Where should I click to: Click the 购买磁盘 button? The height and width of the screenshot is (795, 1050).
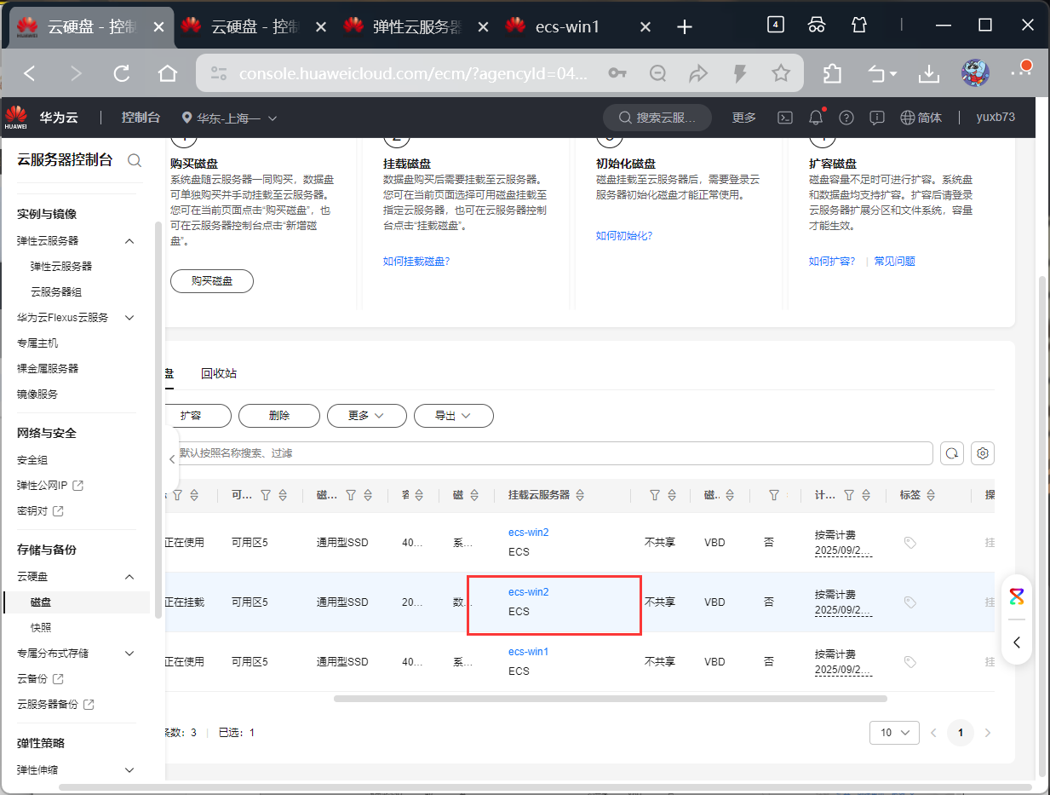[212, 281]
